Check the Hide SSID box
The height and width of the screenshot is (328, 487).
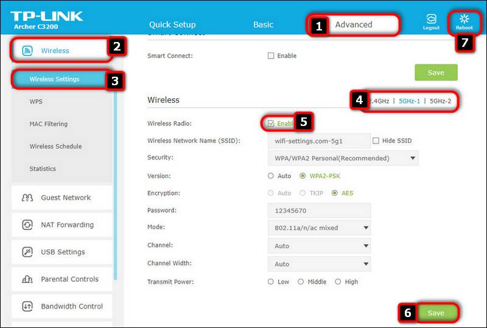376,141
